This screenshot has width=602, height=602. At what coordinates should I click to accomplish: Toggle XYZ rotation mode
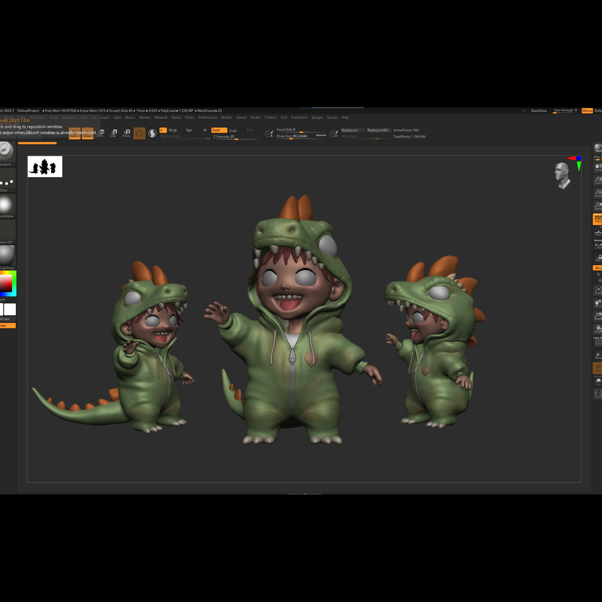pyautogui.click(x=598, y=268)
